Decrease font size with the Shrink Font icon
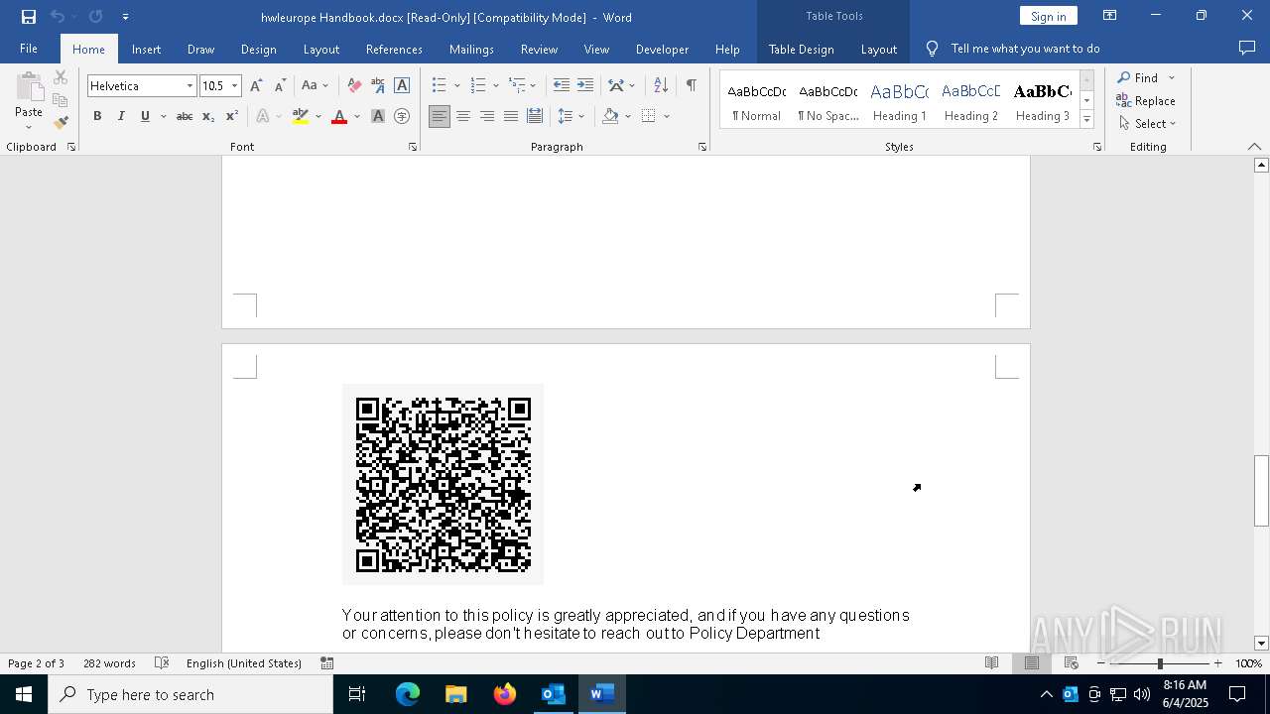The image size is (1270, 714). (280, 86)
